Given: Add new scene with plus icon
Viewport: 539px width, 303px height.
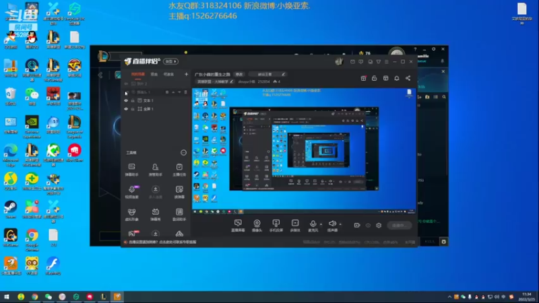Looking at the screenshot, I should tap(187, 74).
